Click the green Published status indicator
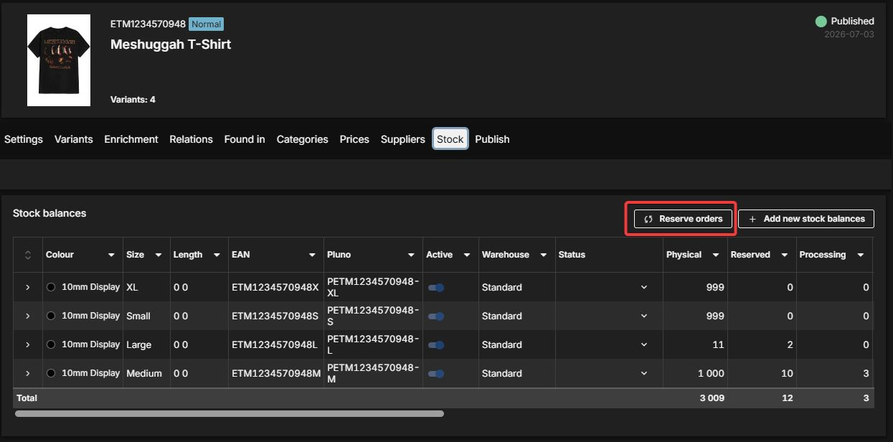This screenshot has width=893, height=442. click(x=821, y=22)
